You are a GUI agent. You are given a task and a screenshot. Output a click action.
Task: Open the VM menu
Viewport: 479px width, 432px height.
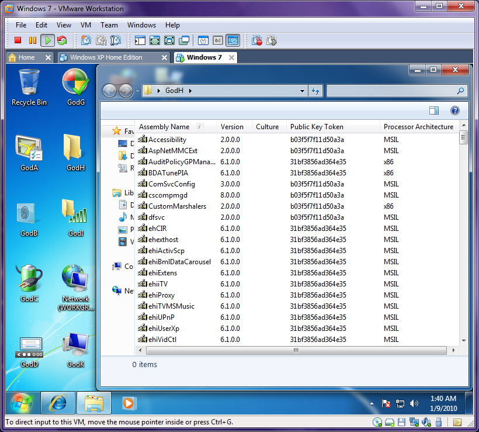86,25
